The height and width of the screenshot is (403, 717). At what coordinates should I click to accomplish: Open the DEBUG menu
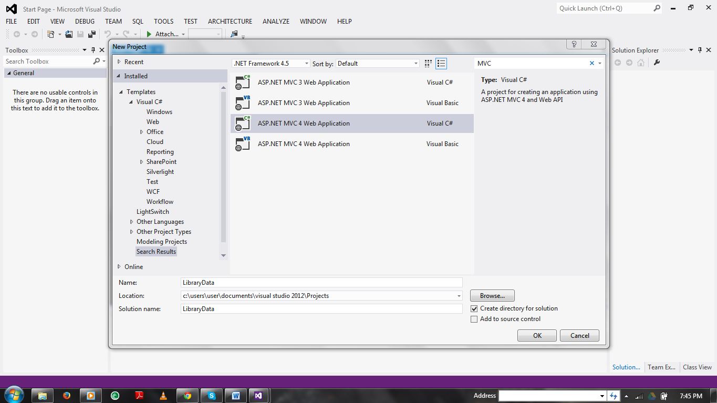[85, 22]
